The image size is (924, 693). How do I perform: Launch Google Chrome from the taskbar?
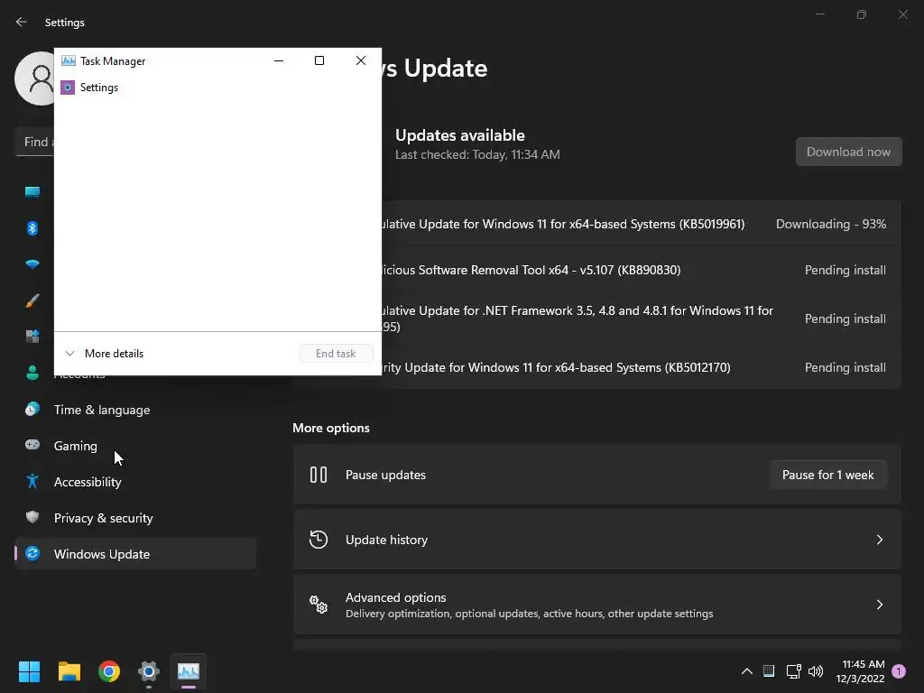coord(109,671)
